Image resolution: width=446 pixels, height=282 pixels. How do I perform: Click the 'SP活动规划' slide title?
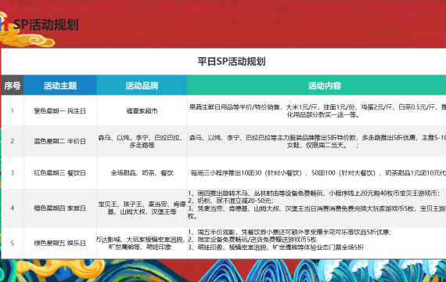coord(46,24)
